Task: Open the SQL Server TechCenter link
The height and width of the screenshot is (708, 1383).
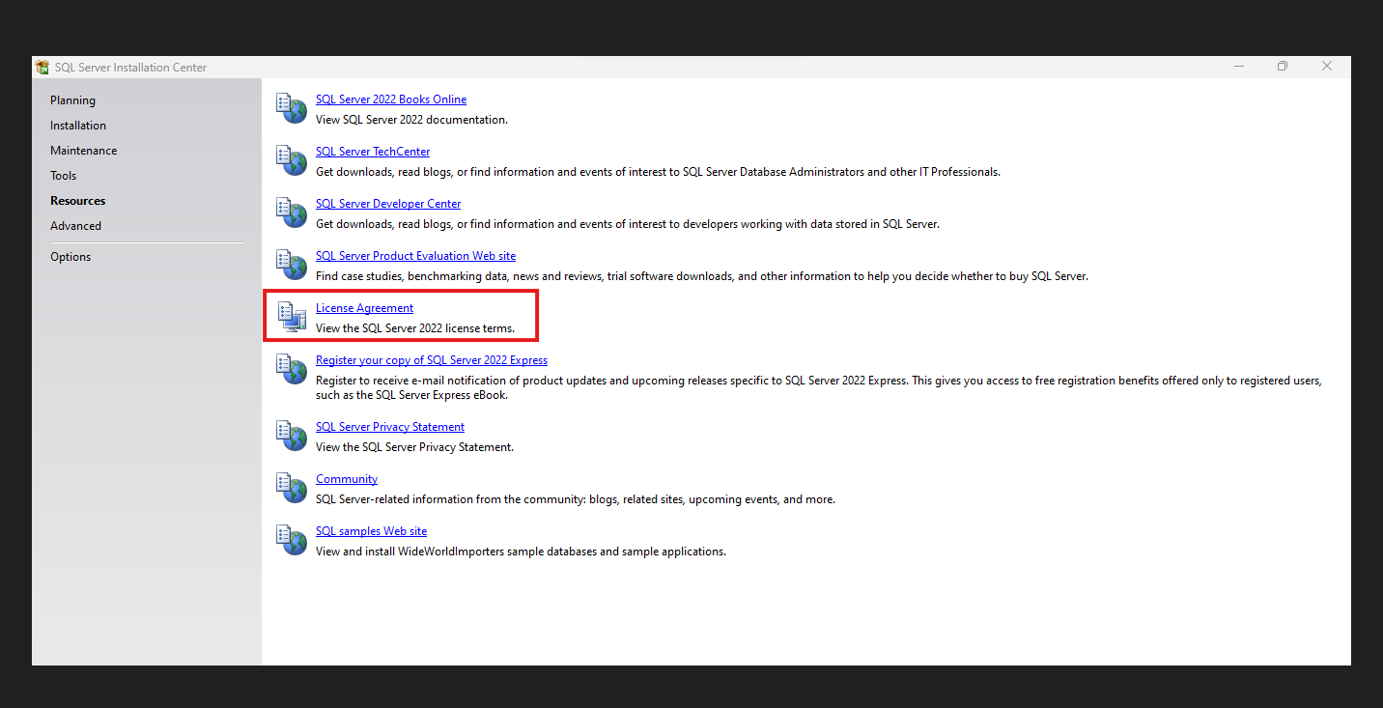Action: pyautogui.click(x=373, y=152)
